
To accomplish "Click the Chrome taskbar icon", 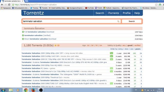I will point(26,90).
